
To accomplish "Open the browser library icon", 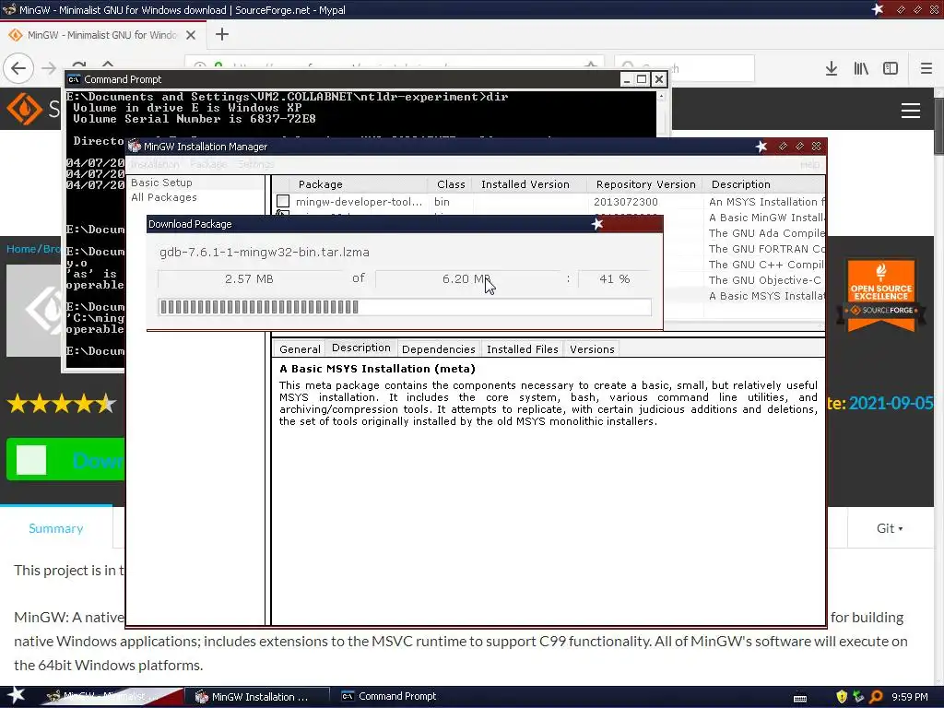I will [861, 68].
